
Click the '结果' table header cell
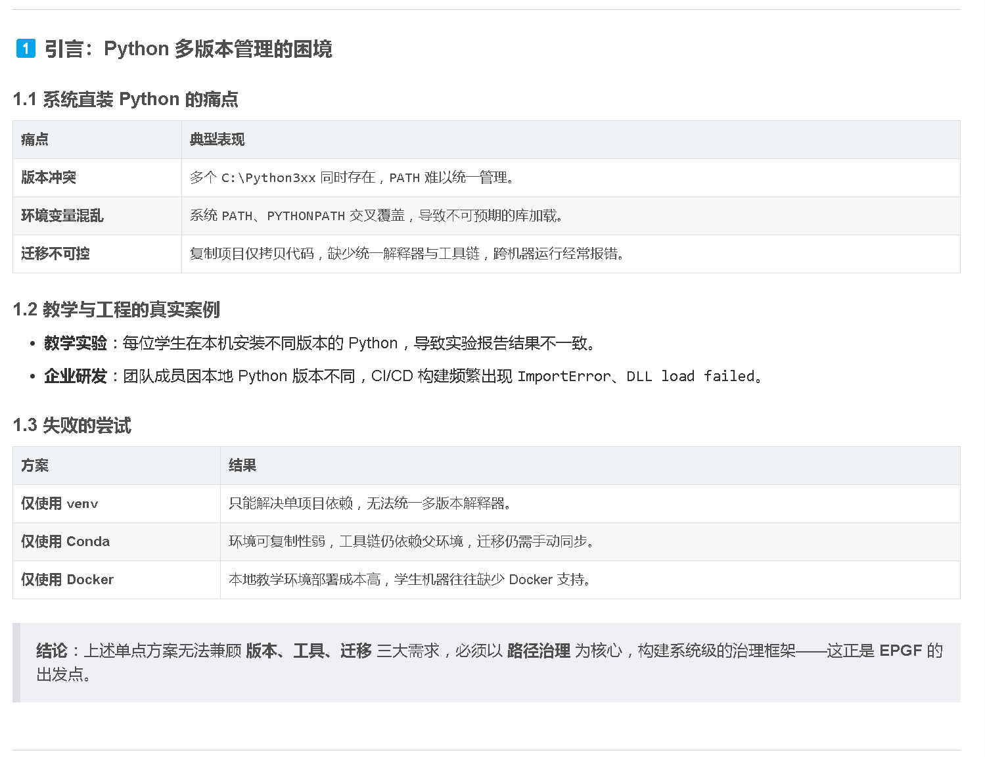pyautogui.click(x=590, y=465)
